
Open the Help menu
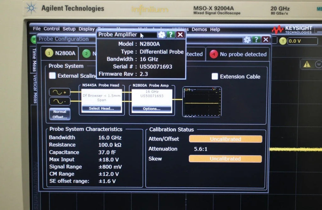(215, 30)
